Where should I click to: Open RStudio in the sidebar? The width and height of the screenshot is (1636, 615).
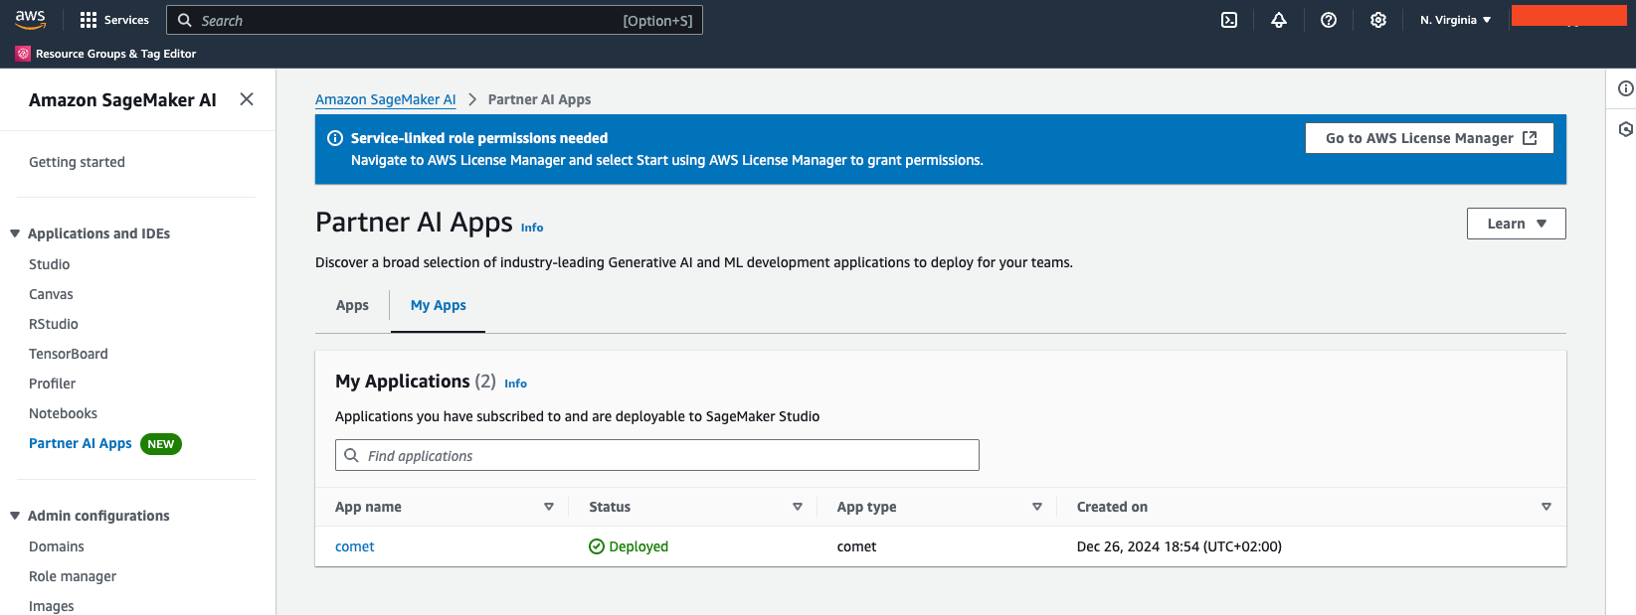(54, 324)
